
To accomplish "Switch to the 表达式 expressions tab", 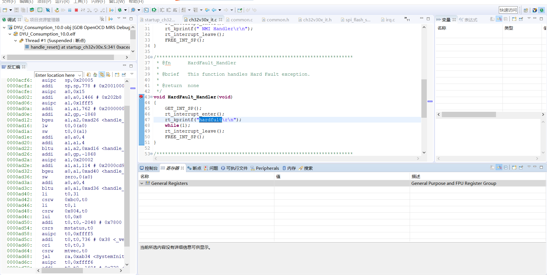I will [x=471, y=20].
